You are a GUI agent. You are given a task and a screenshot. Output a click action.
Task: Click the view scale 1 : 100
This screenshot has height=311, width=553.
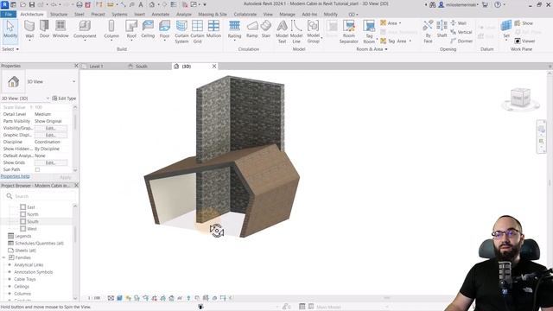(94, 298)
